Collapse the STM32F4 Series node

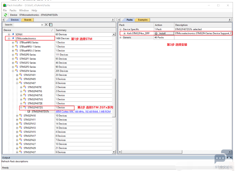(13, 71)
